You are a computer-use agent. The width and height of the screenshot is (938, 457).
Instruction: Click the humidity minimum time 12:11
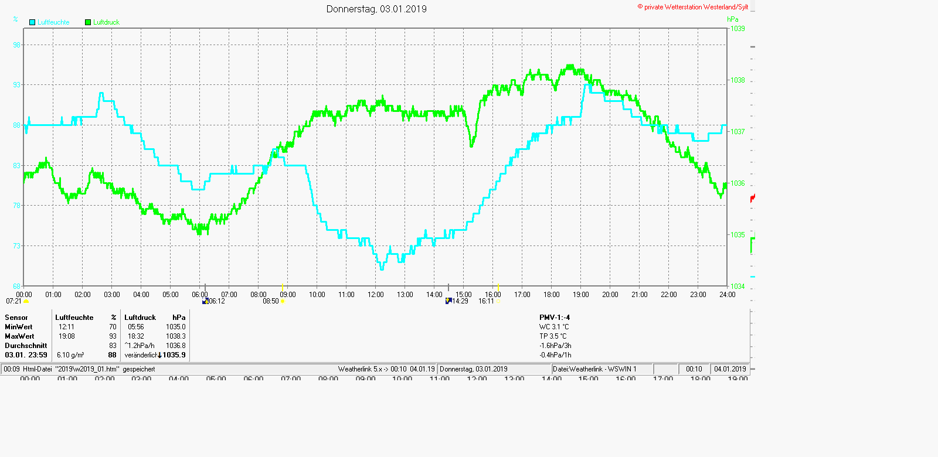point(66,327)
